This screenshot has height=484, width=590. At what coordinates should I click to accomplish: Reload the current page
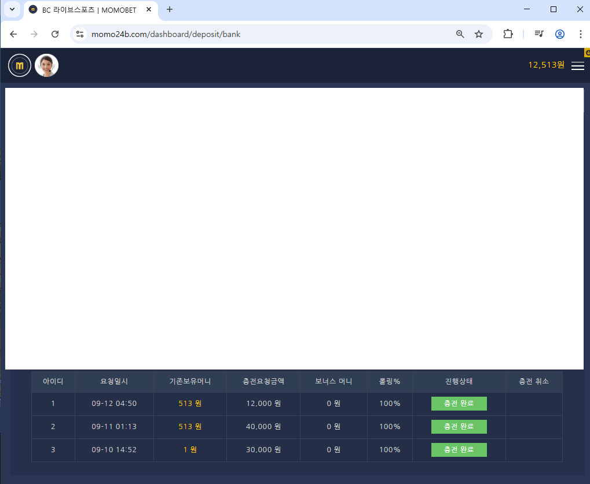click(x=55, y=34)
